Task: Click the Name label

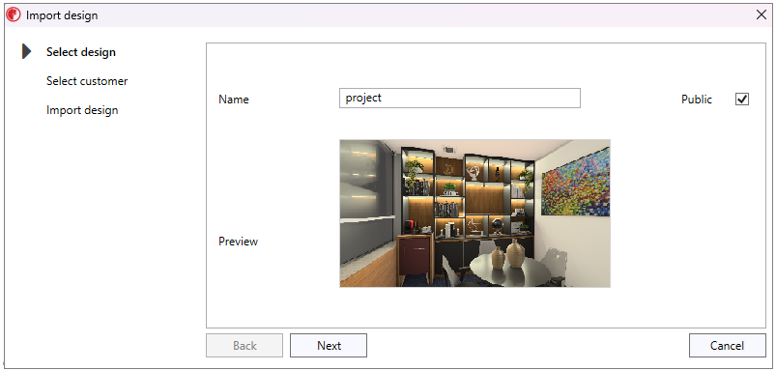Action: (x=234, y=100)
